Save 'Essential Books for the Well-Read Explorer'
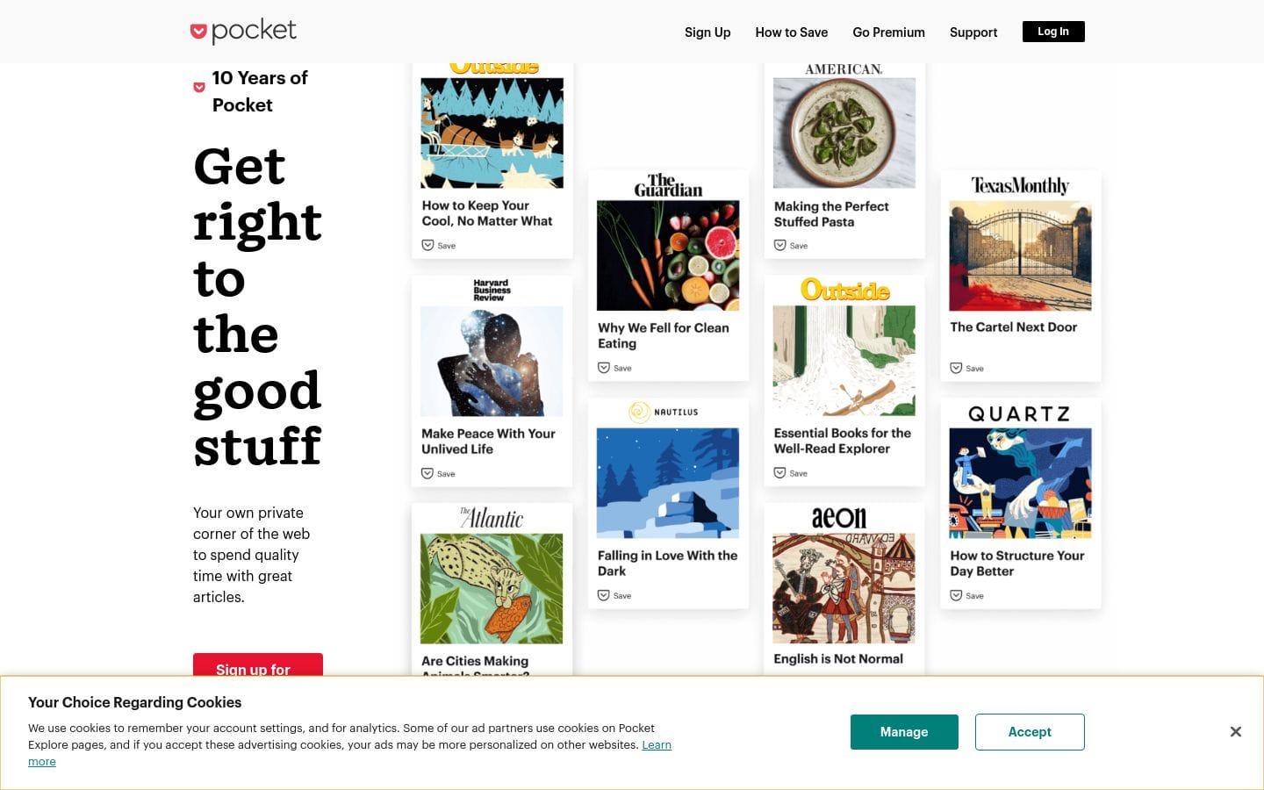 (790, 473)
